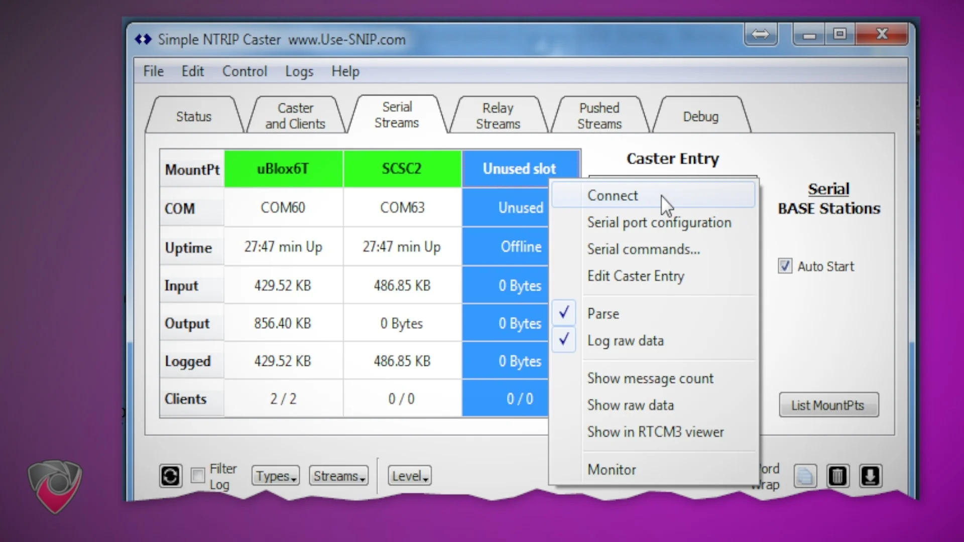
Task: Open the Edit menu
Action: 193,71
